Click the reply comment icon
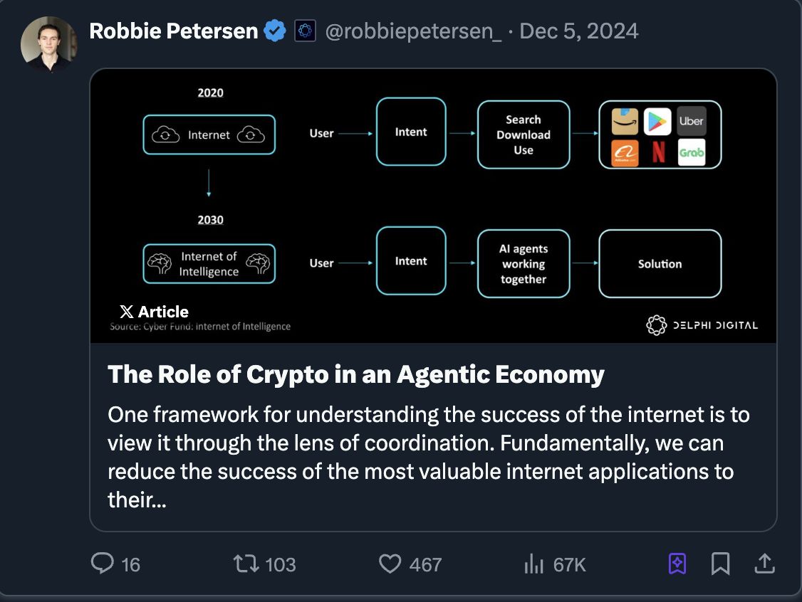Screen dimensions: 802x602 [x=103, y=564]
